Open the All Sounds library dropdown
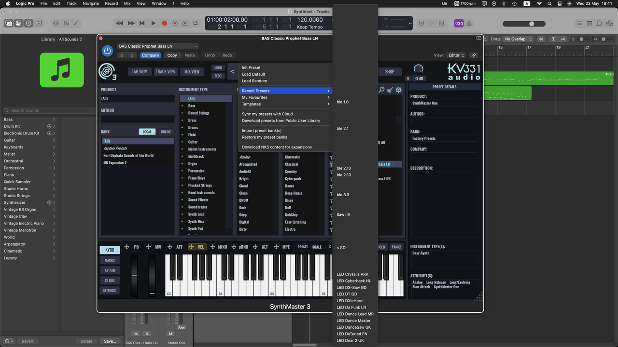The width and height of the screenshot is (618, 347). click(x=70, y=40)
